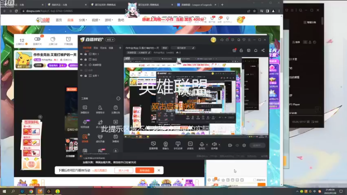
Task: Open the settings gear in the companion's bottom bar
Action: click(x=244, y=145)
